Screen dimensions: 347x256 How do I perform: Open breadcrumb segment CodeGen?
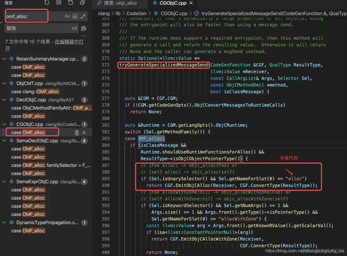(x=136, y=13)
